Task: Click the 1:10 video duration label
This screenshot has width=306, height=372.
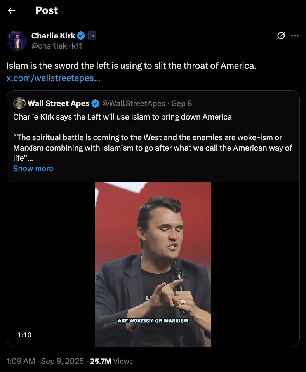Action: point(24,335)
